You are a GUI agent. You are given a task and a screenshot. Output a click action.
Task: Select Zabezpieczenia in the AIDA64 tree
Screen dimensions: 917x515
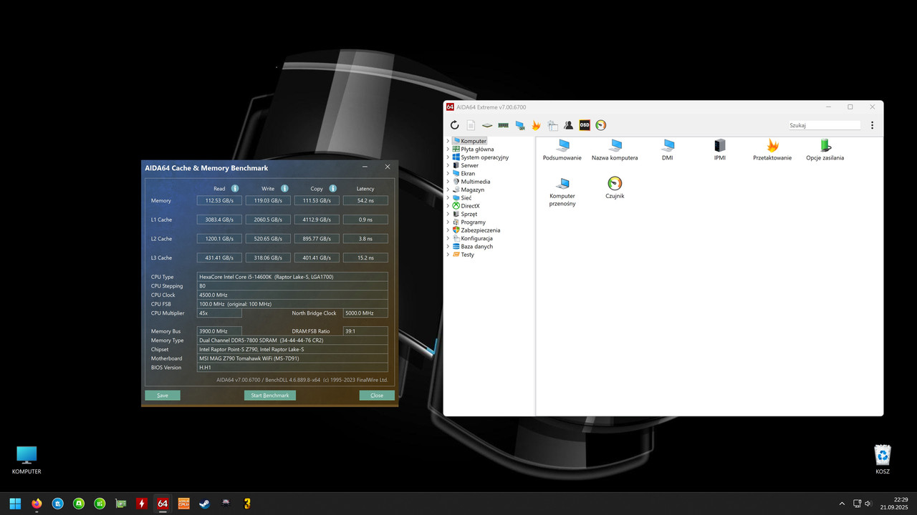point(481,230)
